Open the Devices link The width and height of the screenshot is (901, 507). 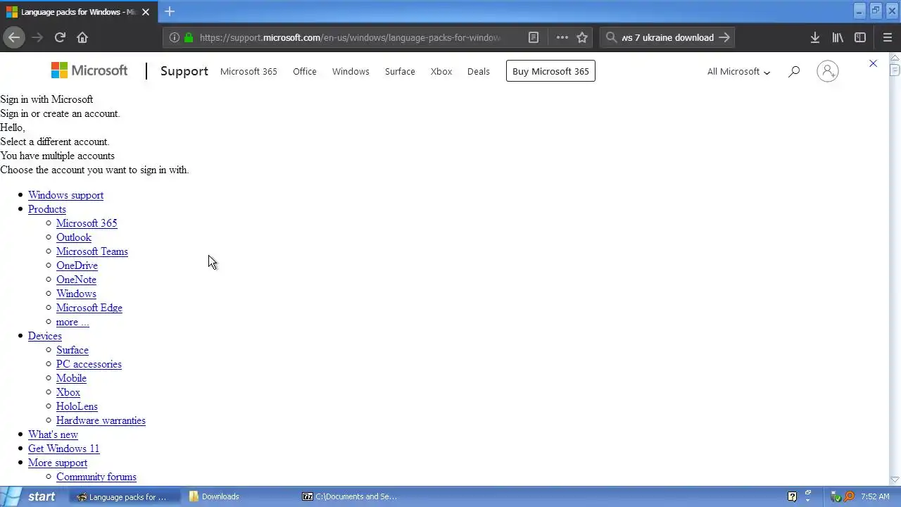45,336
